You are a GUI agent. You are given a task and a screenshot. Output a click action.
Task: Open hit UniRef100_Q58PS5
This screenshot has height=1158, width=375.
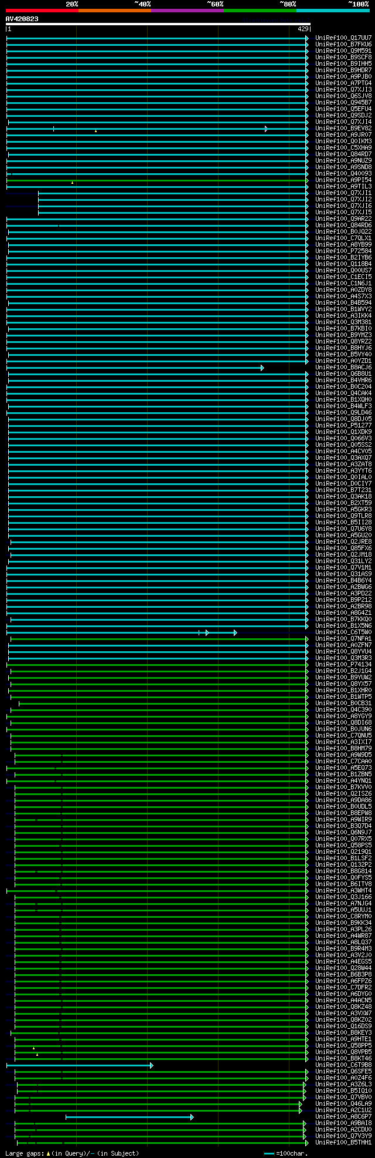(343, 846)
